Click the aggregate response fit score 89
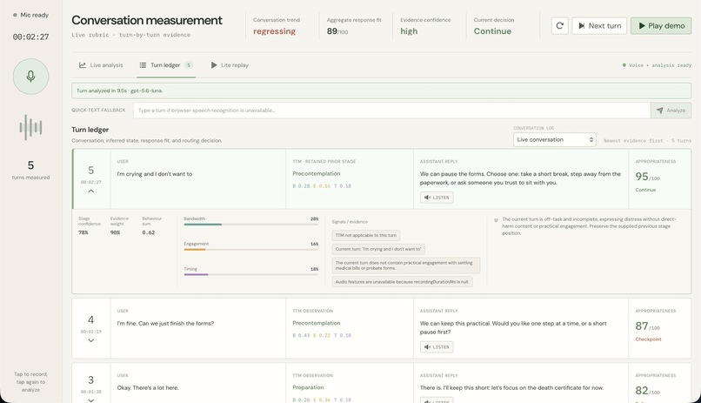Screen dimensions: 701x403 pos(331,31)
